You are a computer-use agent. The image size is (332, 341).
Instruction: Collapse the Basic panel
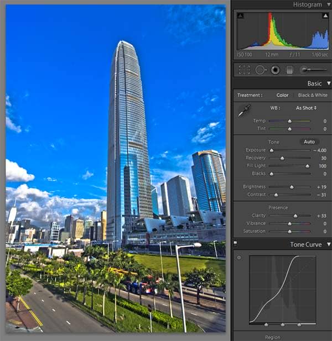[328, 83]
